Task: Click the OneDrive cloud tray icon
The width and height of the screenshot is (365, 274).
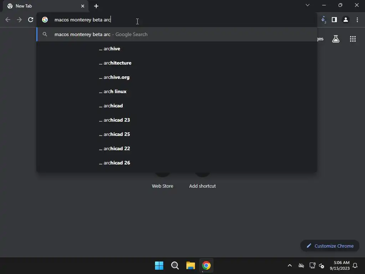Action: (x=301, y=265)
